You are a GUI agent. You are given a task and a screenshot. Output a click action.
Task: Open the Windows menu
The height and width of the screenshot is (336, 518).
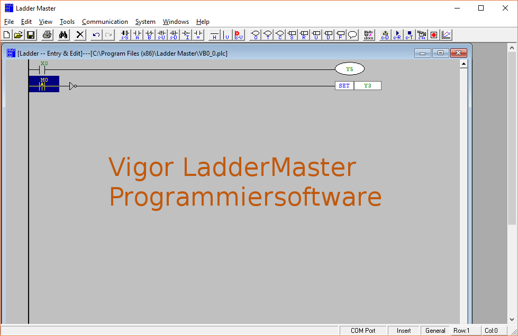[176, 22]
